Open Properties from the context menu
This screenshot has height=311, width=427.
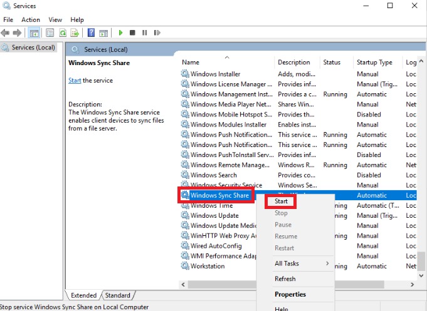coord(290,294)
